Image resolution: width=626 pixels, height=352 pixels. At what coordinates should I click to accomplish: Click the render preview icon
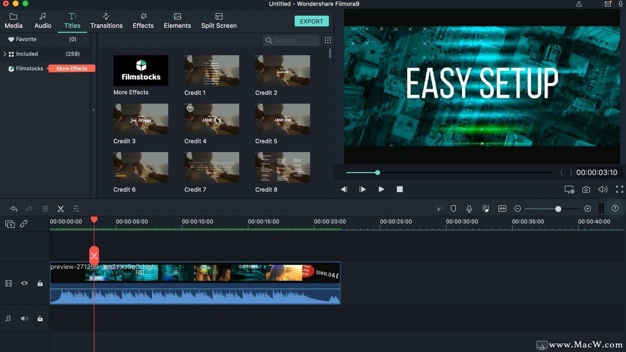pyautogui.click(x=439, y=208)
